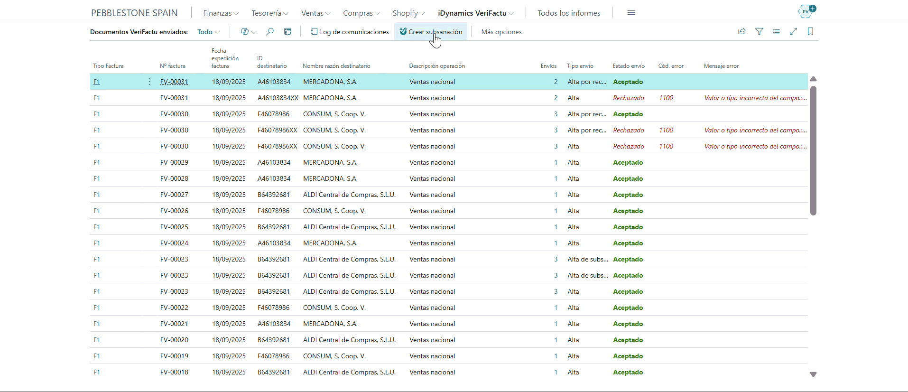Open the iDynamics VeriFactu menu
The height and width of the screenshot is (392, 908).
475,13
